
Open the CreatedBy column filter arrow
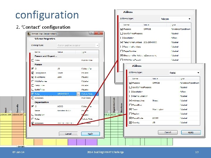click(22, 112)
